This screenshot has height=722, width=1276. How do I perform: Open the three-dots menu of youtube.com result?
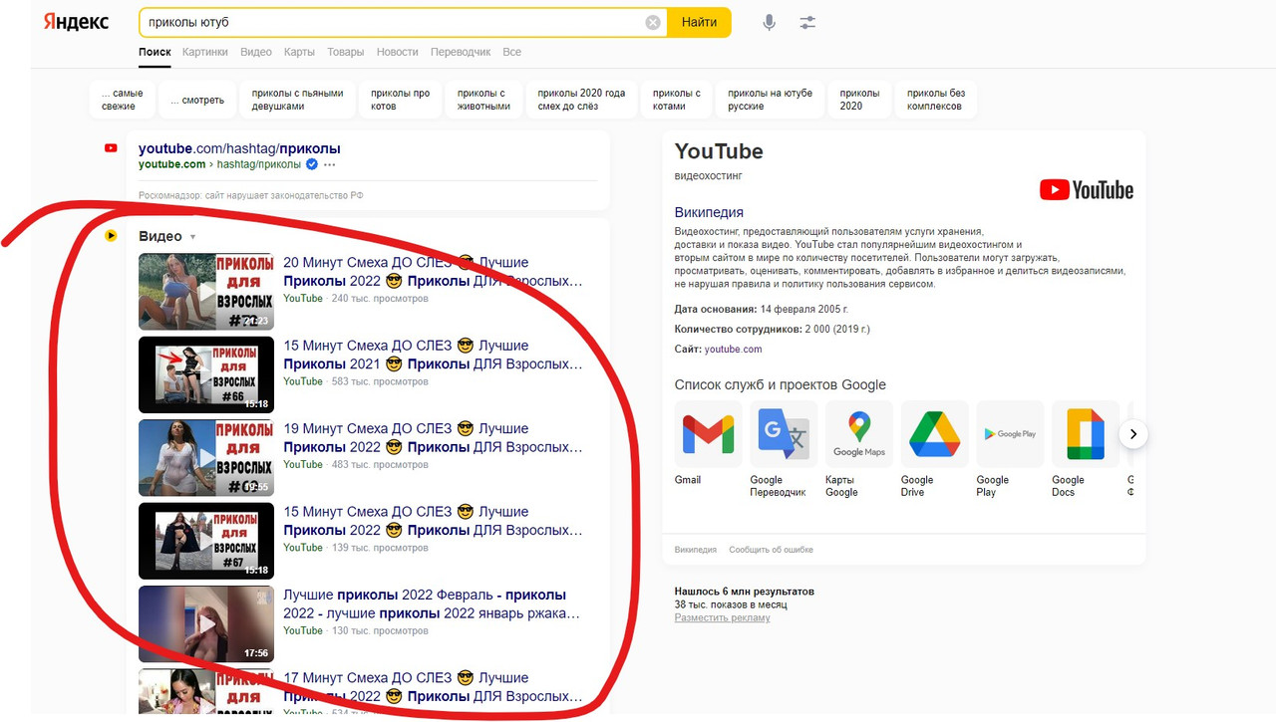pos(330,164)
